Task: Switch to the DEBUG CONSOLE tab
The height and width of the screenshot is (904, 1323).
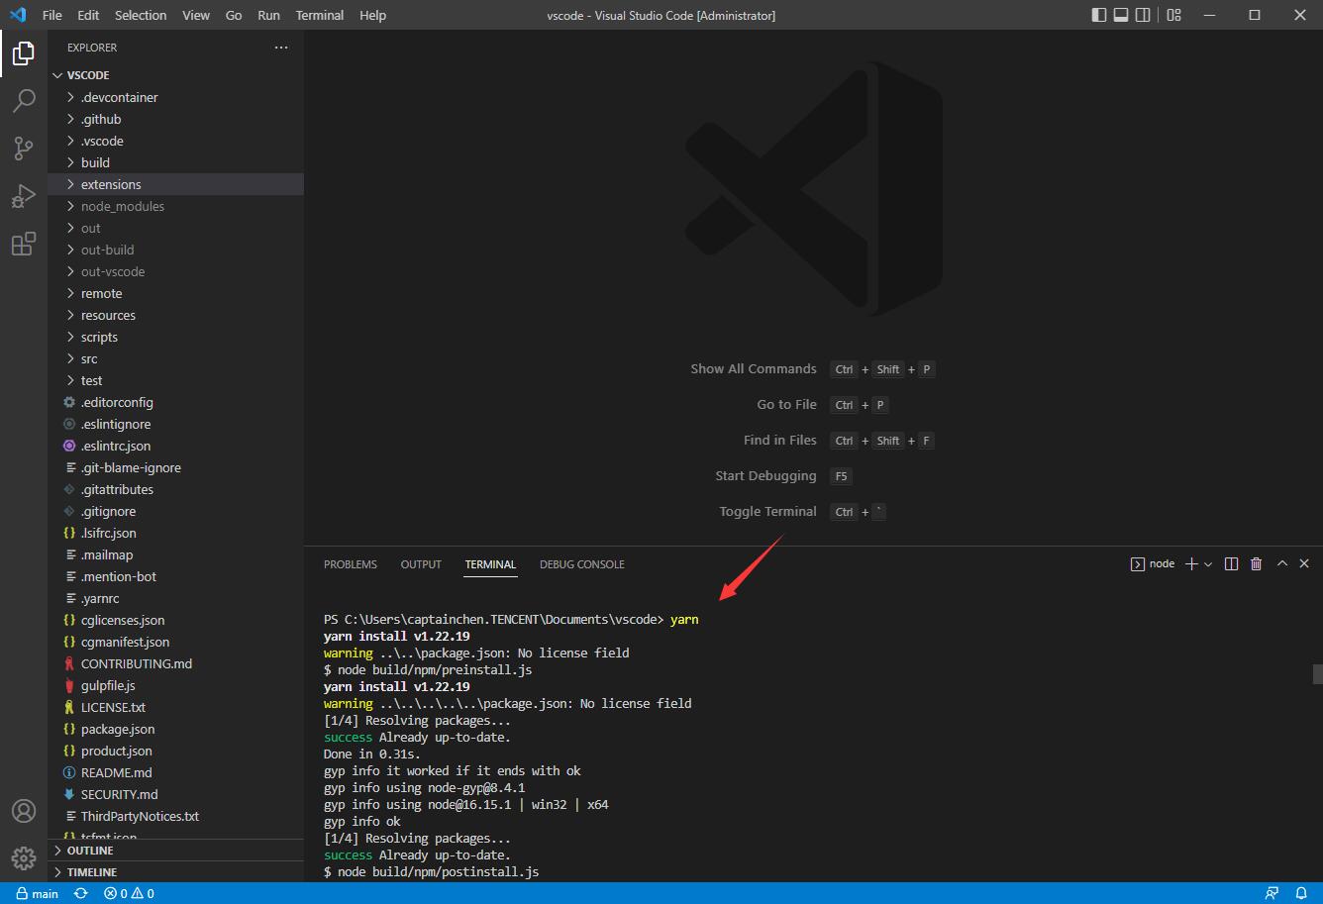Action: (x=582, y=564)
